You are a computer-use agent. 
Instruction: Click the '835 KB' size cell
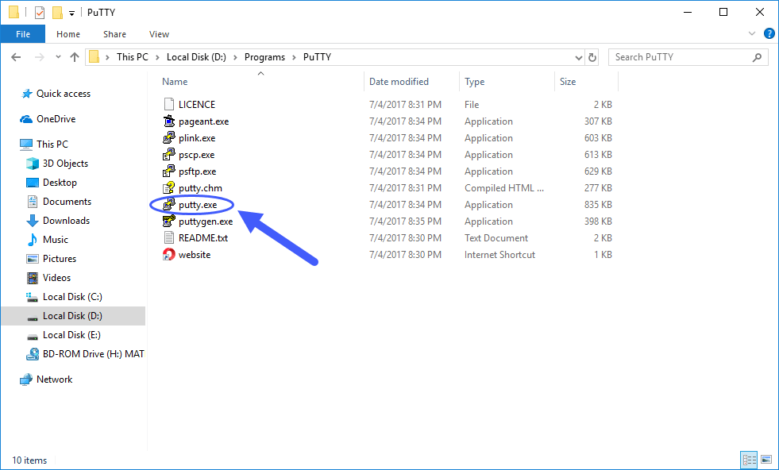pos(598,205)
